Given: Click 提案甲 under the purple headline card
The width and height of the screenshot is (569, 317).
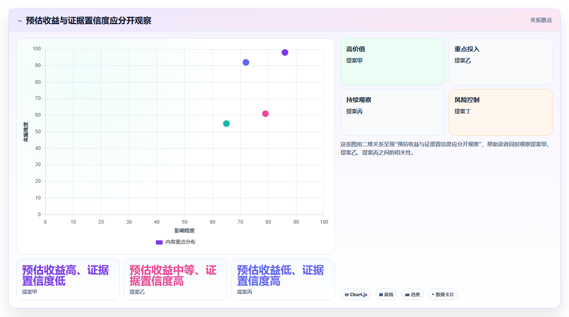Looking at the screenshot, I should 30,292.
